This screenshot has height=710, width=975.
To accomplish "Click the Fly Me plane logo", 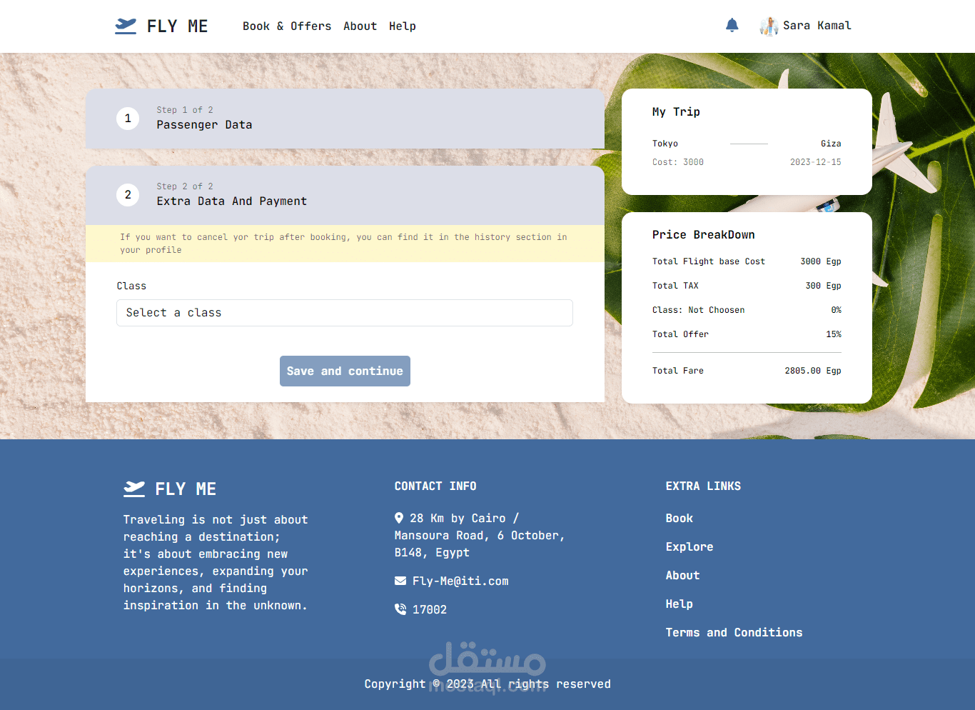I will (x=126, y=25).
